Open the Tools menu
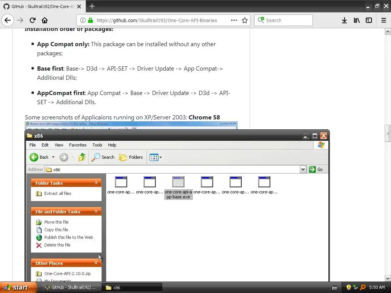The image size is (391, 293). pos(97,145)
